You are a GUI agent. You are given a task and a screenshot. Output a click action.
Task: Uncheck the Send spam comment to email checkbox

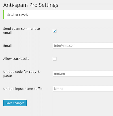tap(54, 31)
